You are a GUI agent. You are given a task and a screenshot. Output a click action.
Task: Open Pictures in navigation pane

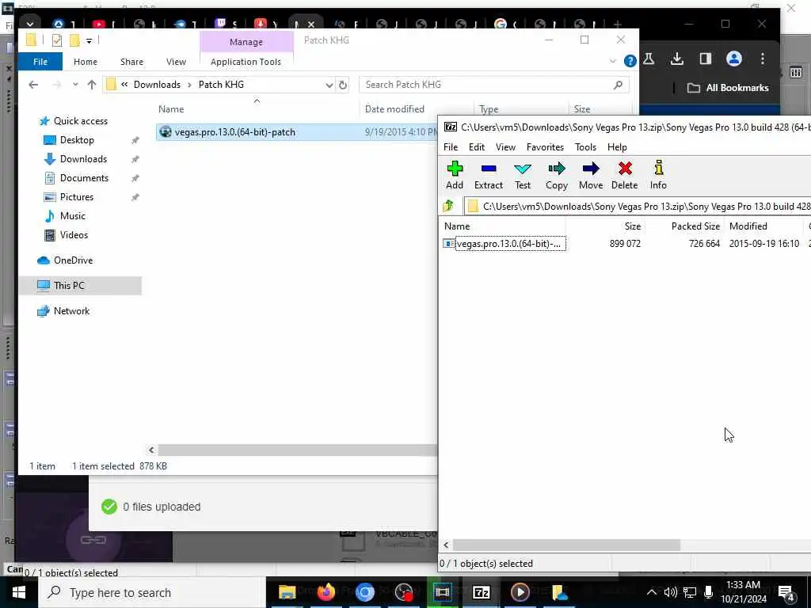pos(77,197)
